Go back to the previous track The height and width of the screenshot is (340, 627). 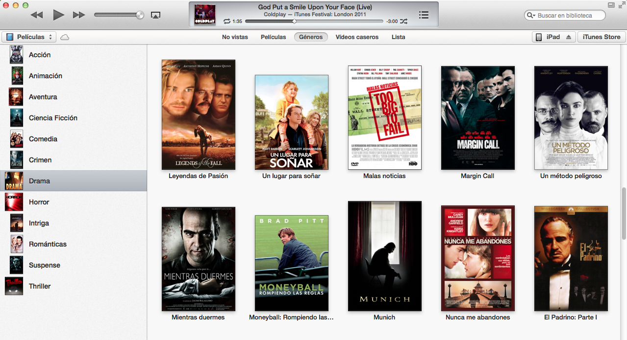coord(37,15)
